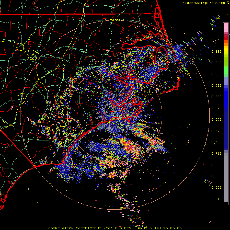This screenshot has height=230, width=230.
Task: Select the 0.467 legend value
Action: point(216,142)
